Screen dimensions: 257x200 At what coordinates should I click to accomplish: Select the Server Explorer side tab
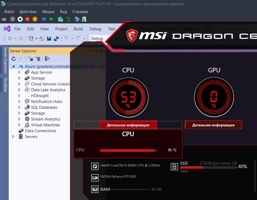point(5,60)
